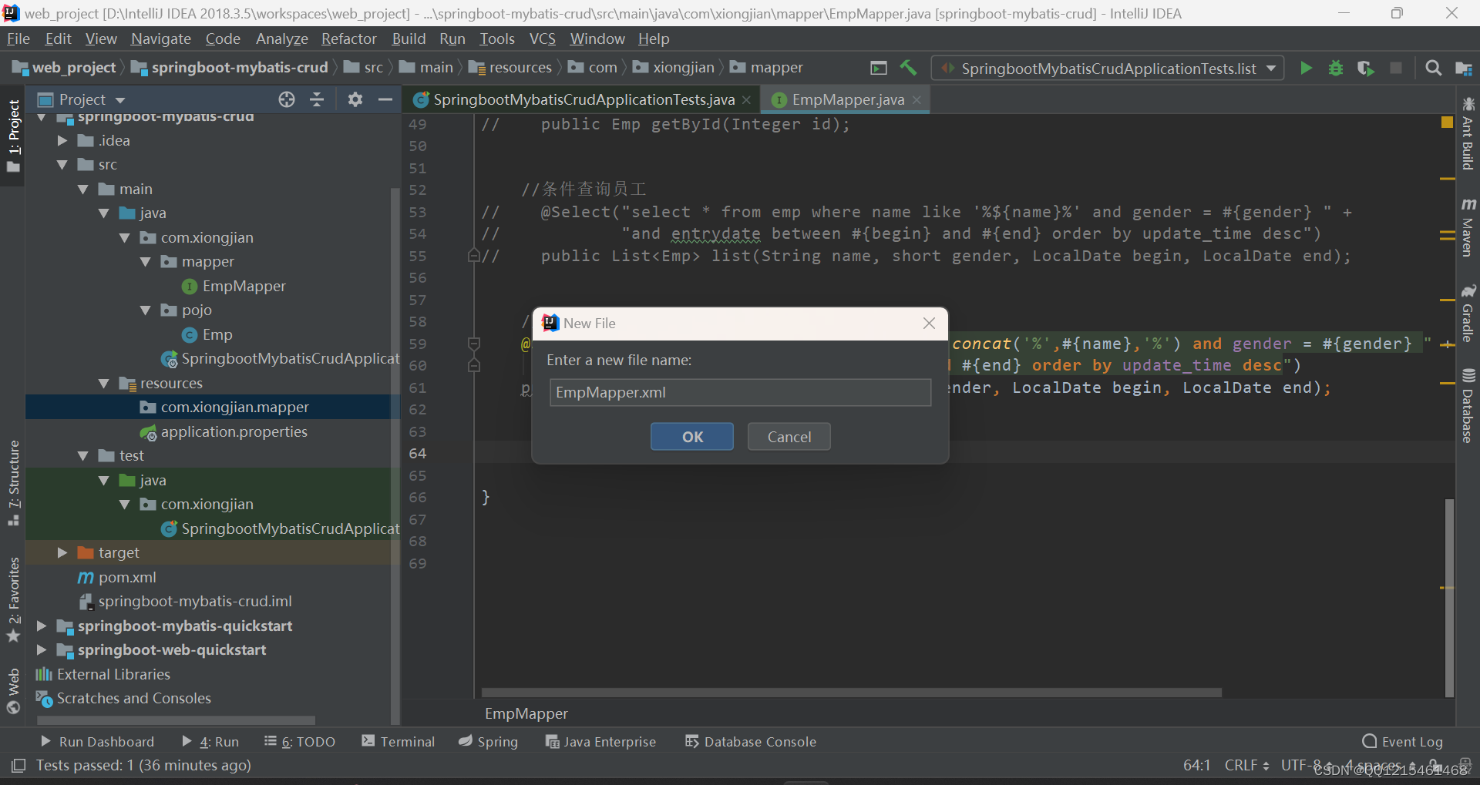
Task: Open the Refactor menu
Action: pos(349,39)
